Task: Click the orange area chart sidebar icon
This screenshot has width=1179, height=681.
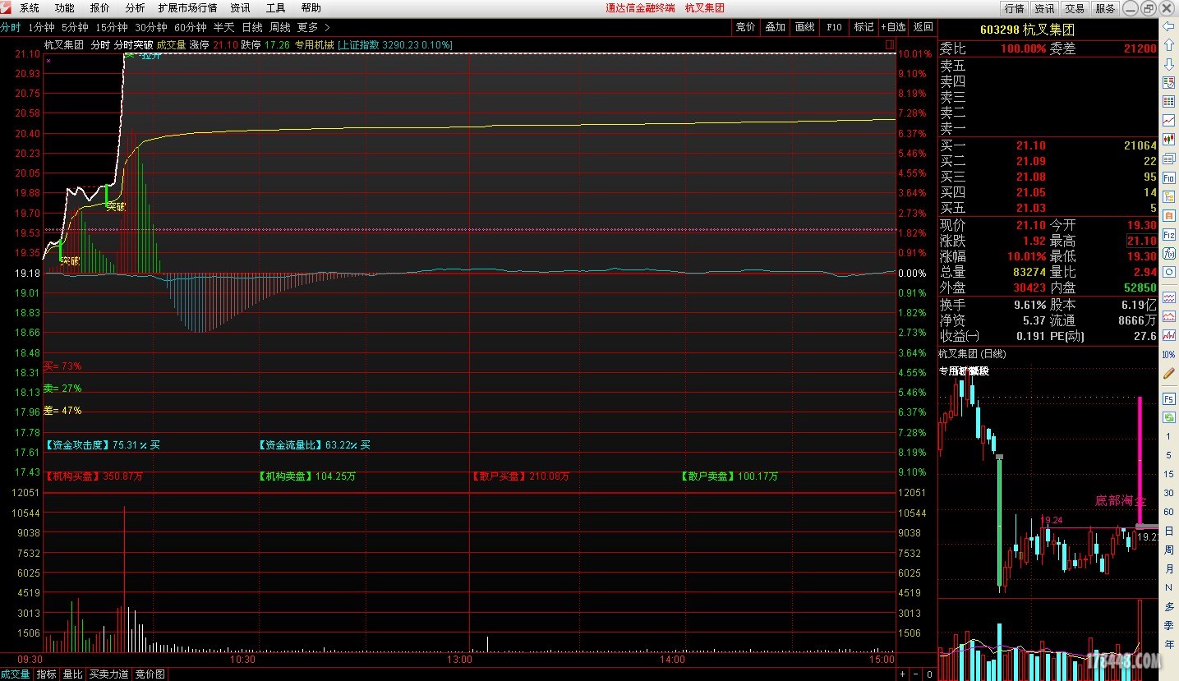Action: point(1168,316)
